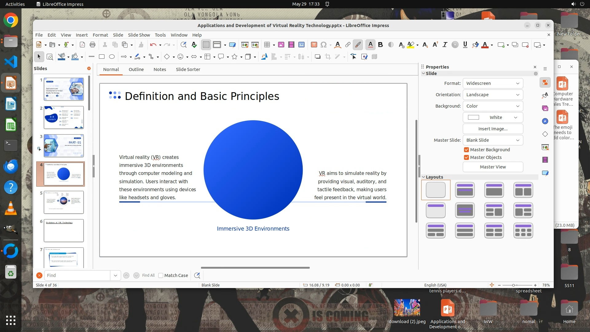Switch to the Slide Sorter tab
This screenshot has width=590, height=332.
188,69
